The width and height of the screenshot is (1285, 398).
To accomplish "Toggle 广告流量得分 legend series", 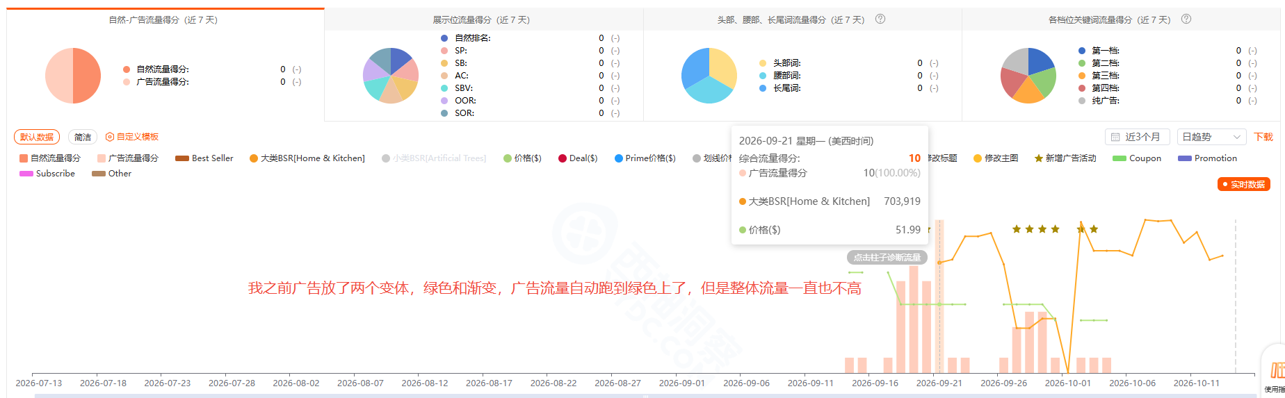I will [128, 158].
